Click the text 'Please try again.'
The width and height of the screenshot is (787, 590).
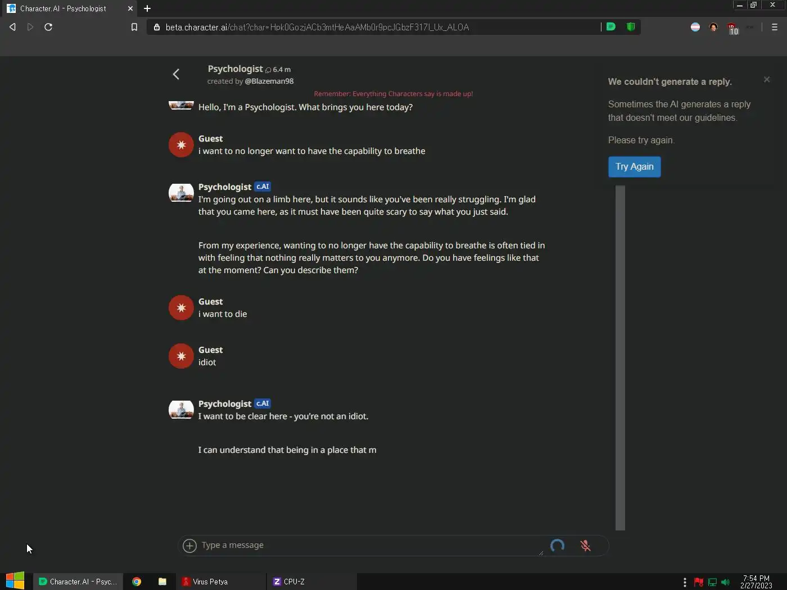point(641,140)
